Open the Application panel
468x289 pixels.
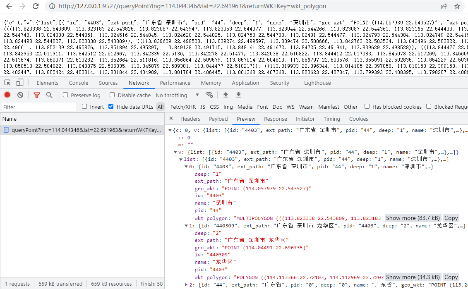[x=245, y=83]
